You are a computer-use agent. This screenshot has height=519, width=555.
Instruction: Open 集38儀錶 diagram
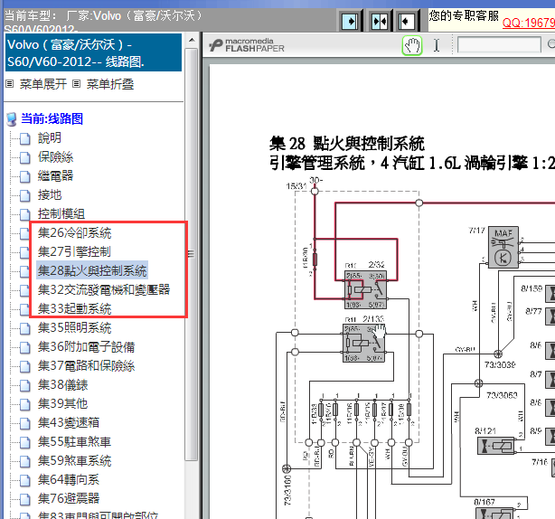(62, 385)
